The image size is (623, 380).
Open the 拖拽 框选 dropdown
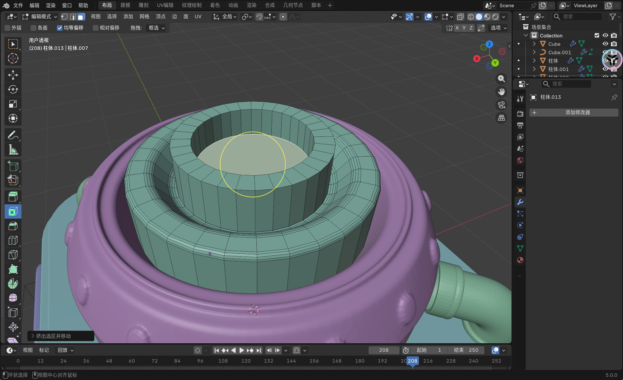[156, 28]
